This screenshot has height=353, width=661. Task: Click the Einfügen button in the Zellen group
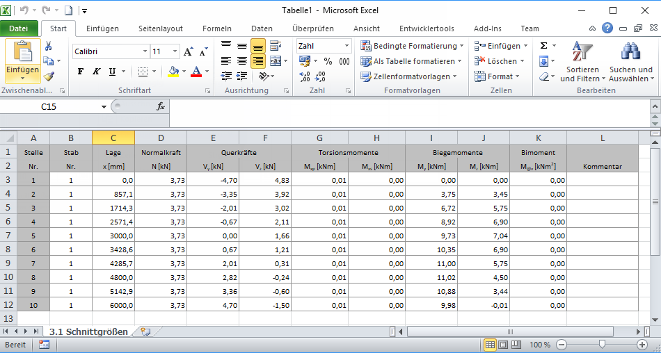pyautogui.click(x=500, y=46)
